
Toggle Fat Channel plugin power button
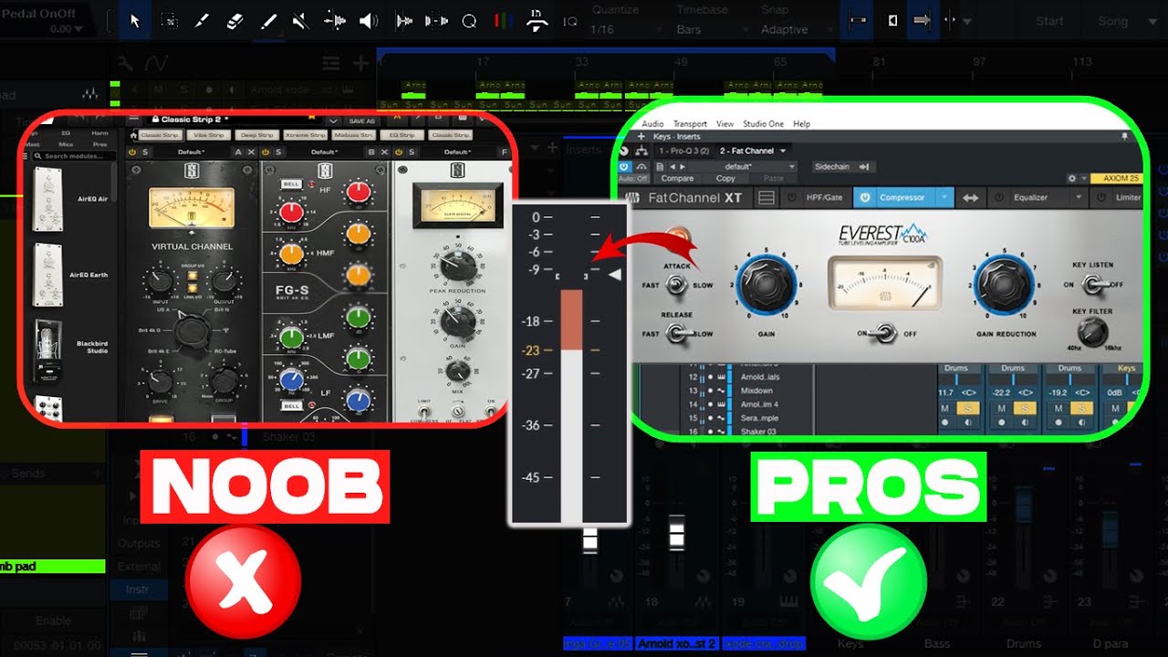[x=624, y=167]
